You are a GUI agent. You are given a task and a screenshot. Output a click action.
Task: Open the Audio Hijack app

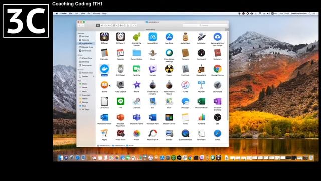click(x=185, y=37)
